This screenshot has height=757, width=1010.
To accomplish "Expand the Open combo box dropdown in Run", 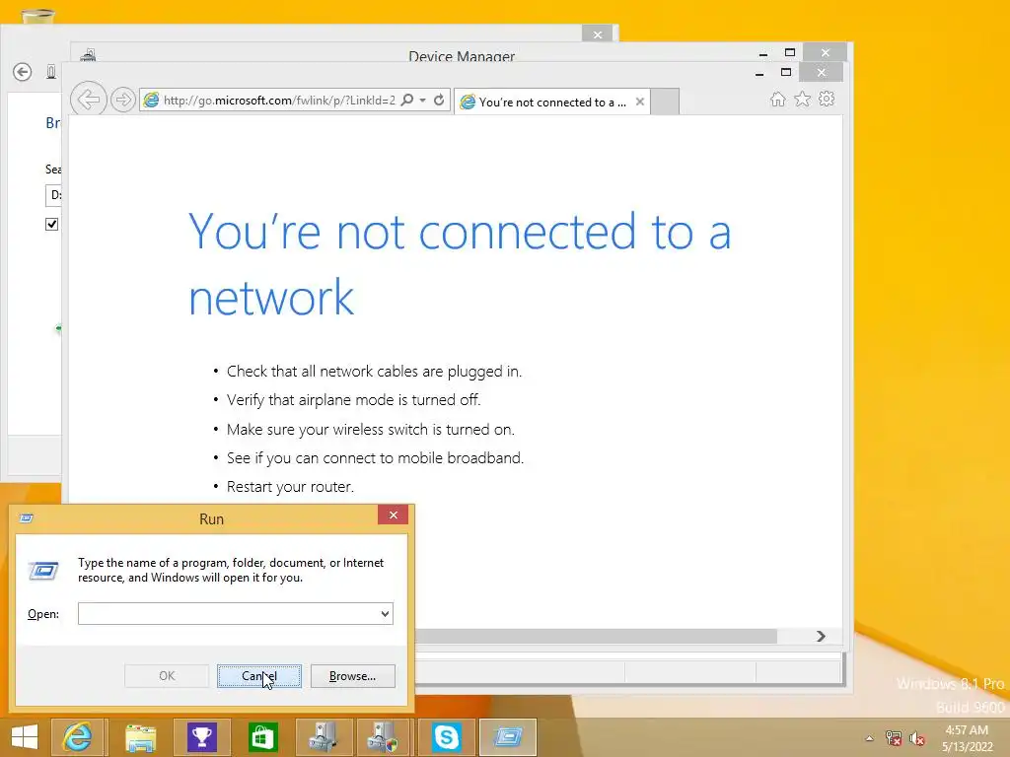I will (385, 613).
